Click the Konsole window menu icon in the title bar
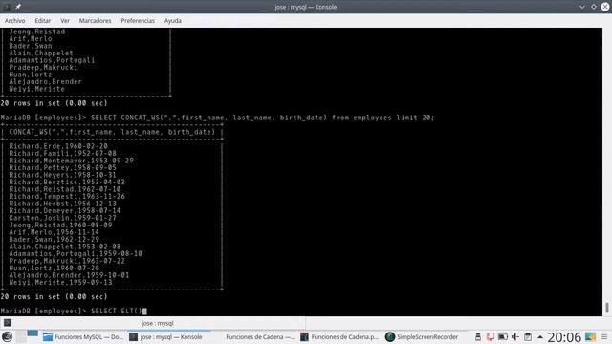Screen dimensions: 612x344 (x=7, y=7)
